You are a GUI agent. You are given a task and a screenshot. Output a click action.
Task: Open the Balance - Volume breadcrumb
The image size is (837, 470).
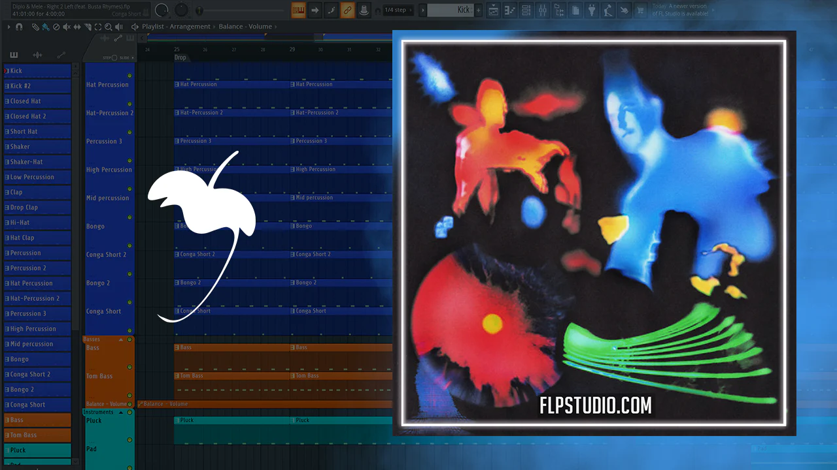click(245, 27)
